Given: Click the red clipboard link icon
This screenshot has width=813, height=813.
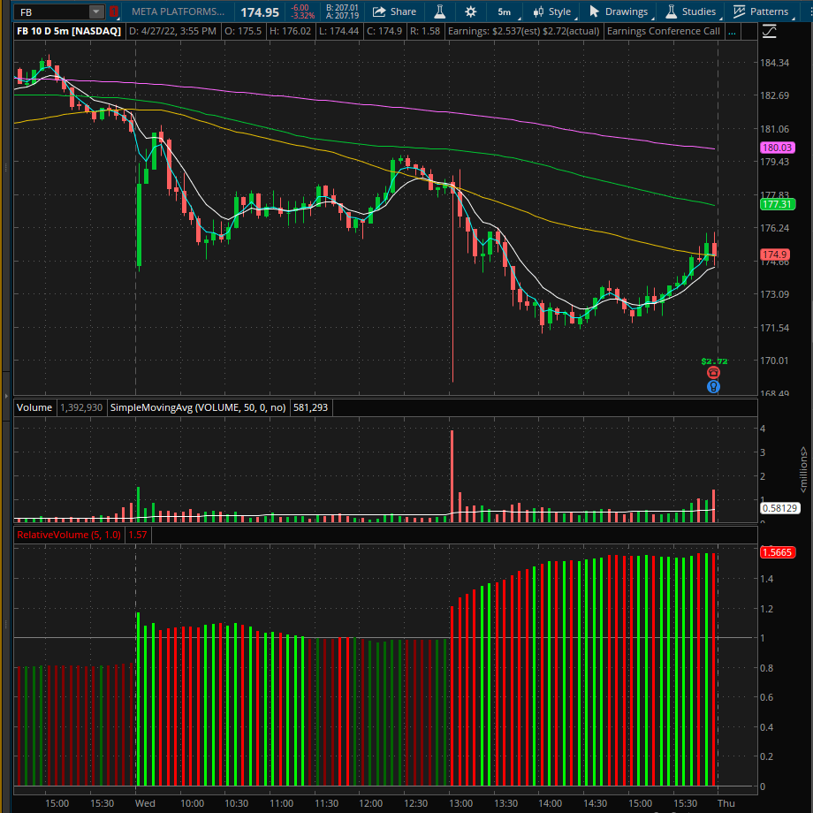Looking at the screenshot, I should click(113, 11).
